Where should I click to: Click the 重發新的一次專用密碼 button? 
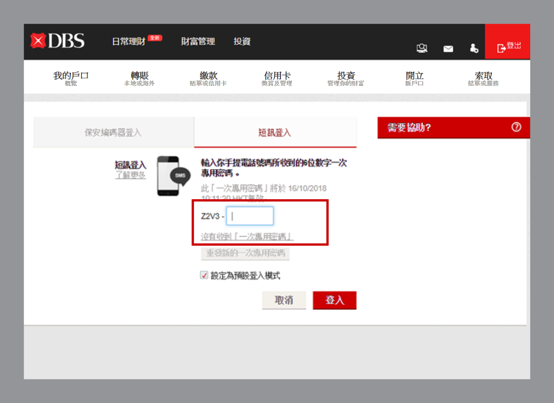246,253
